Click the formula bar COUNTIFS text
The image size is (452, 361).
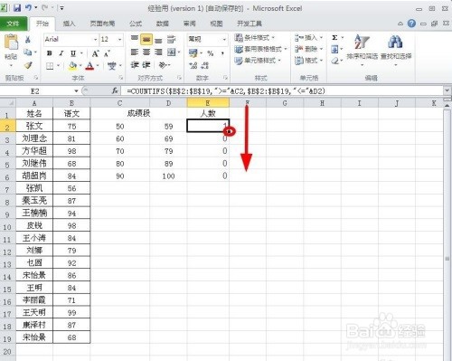(226, 90)
